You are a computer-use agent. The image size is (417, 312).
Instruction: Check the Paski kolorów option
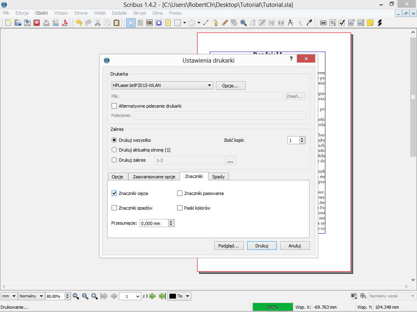point(180,208)
